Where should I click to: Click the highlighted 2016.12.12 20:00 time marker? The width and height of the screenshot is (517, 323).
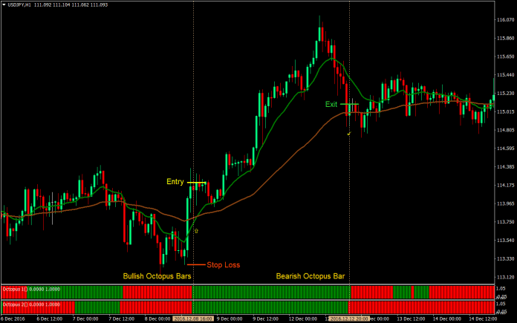(x=350, y=319)
